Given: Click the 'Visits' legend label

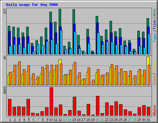Looking at the screenshot, I should [x=155, y=67].
